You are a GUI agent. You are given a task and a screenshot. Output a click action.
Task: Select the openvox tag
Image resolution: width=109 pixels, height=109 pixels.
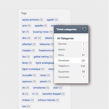coord(29,81)
